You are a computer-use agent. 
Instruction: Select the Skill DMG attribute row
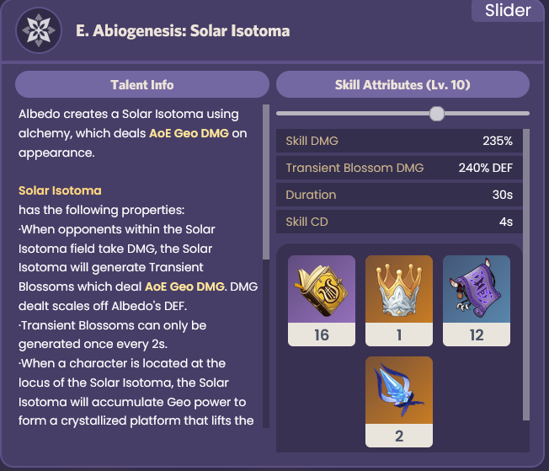(399, 141)
